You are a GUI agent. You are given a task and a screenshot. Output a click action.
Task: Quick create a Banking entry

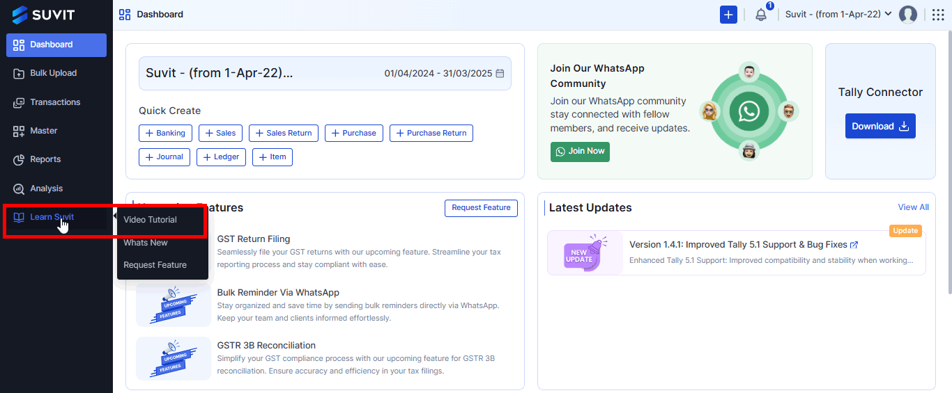click(x=165, y=133)
